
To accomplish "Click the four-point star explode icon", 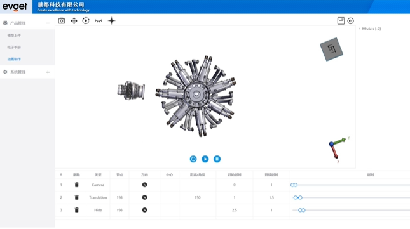I will 112,20.
